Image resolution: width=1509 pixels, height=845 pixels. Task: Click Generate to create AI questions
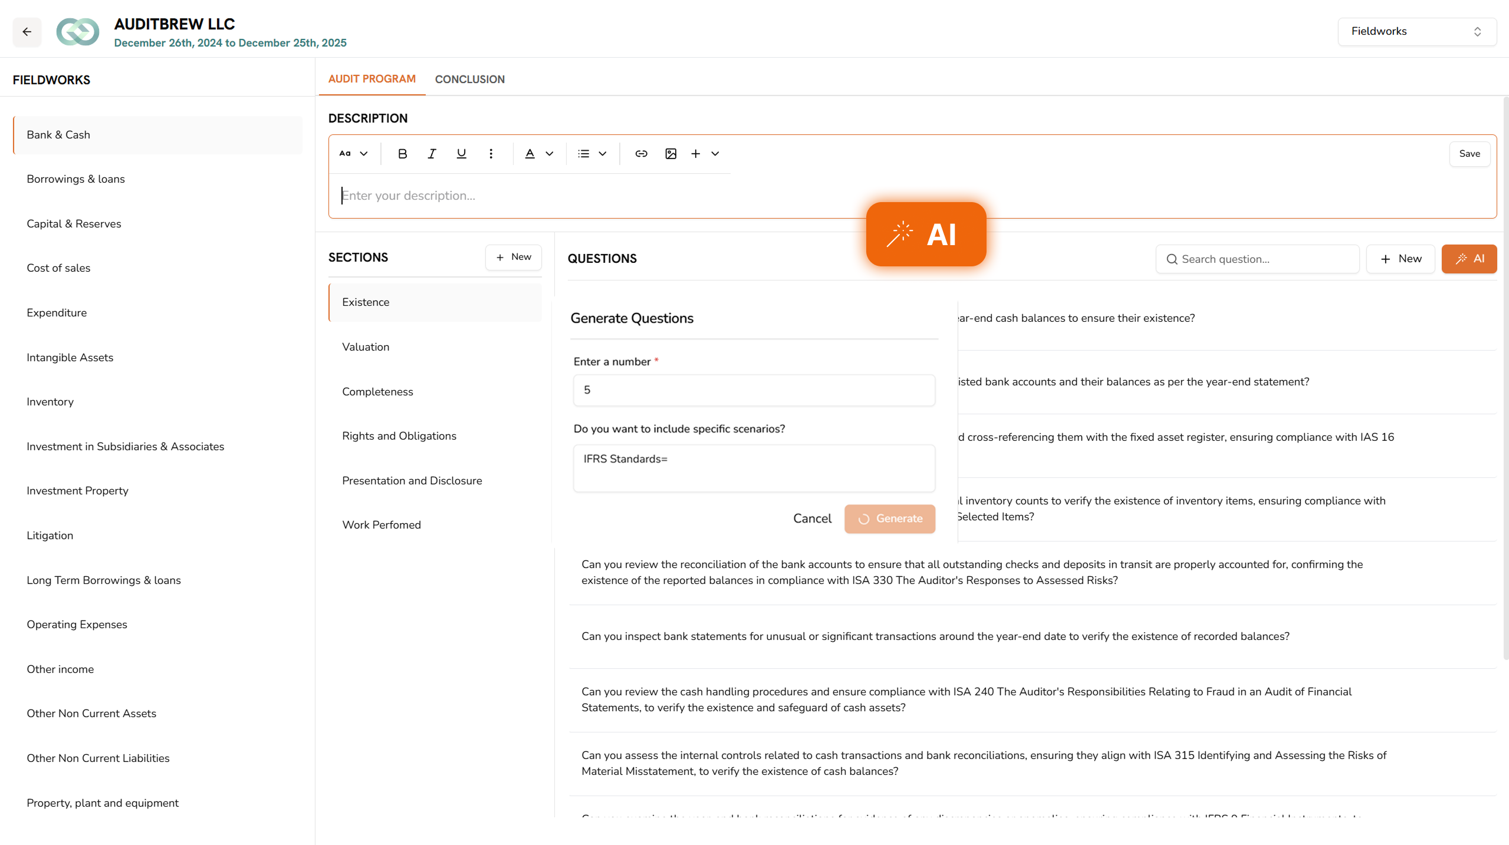coord(890,519)
